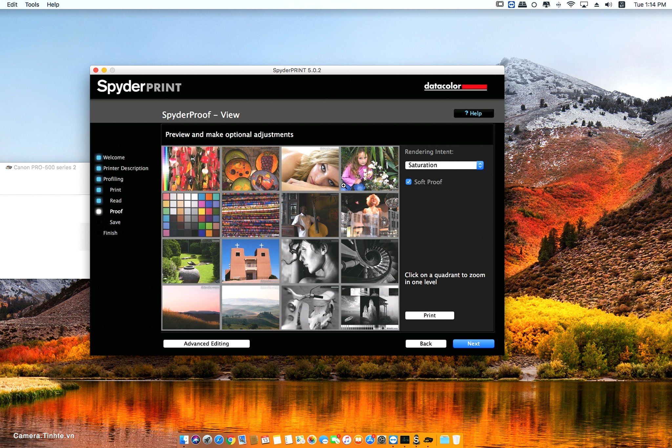Click the white Print button under zoom hint
This screenshot has height=448, width=672.
coord(430,315)
